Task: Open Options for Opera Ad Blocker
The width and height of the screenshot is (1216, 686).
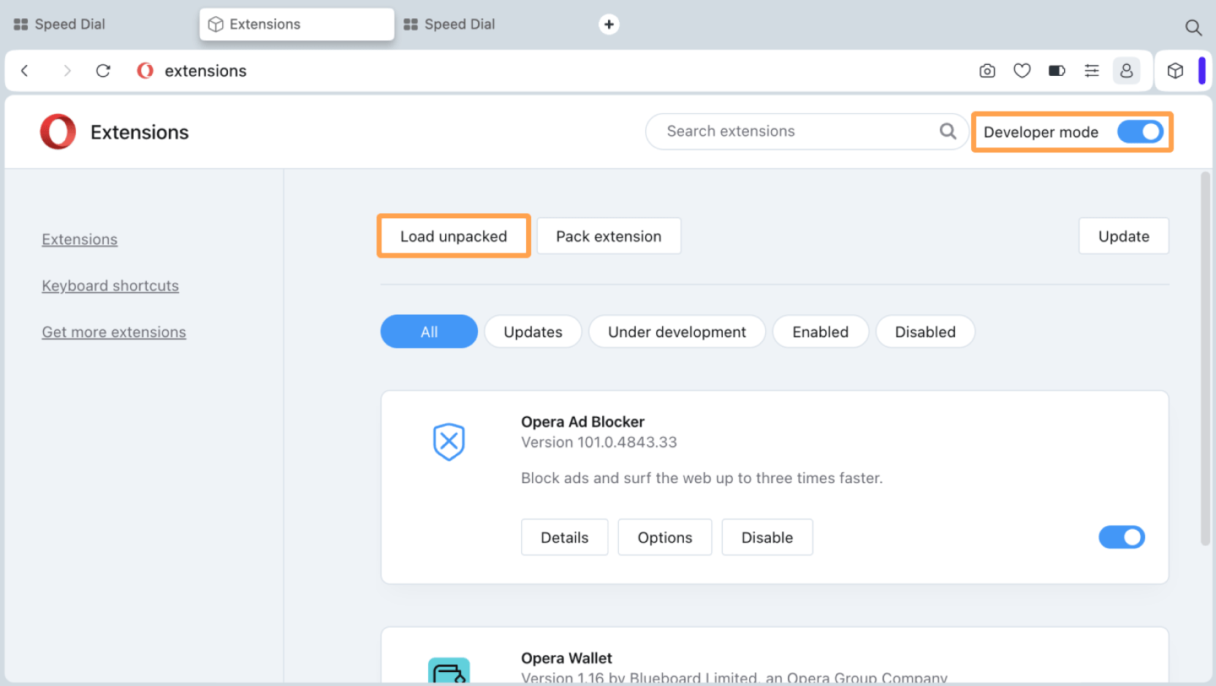Action: (665, 538)
